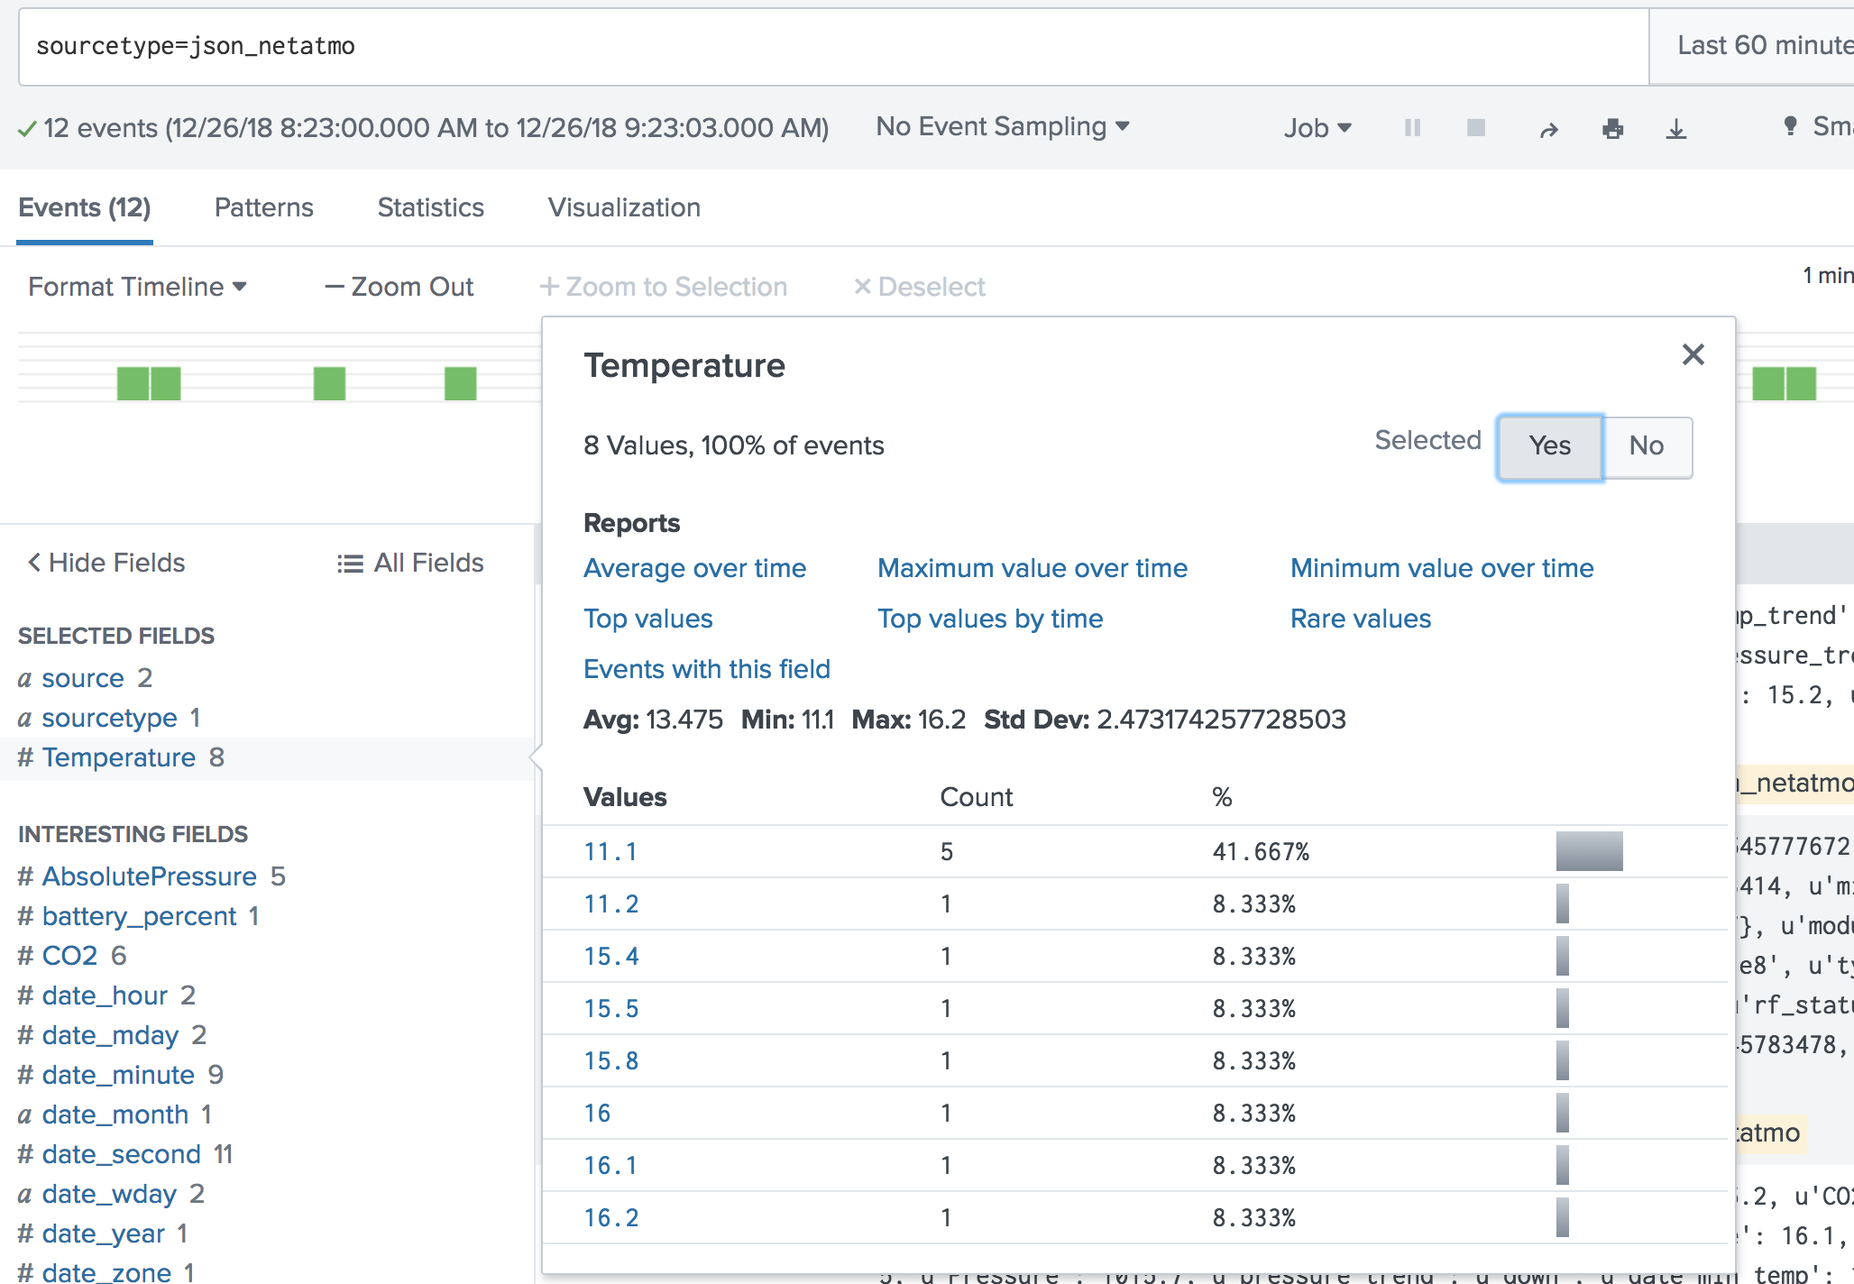Open Maximum value over time report

click(1033, 569)
